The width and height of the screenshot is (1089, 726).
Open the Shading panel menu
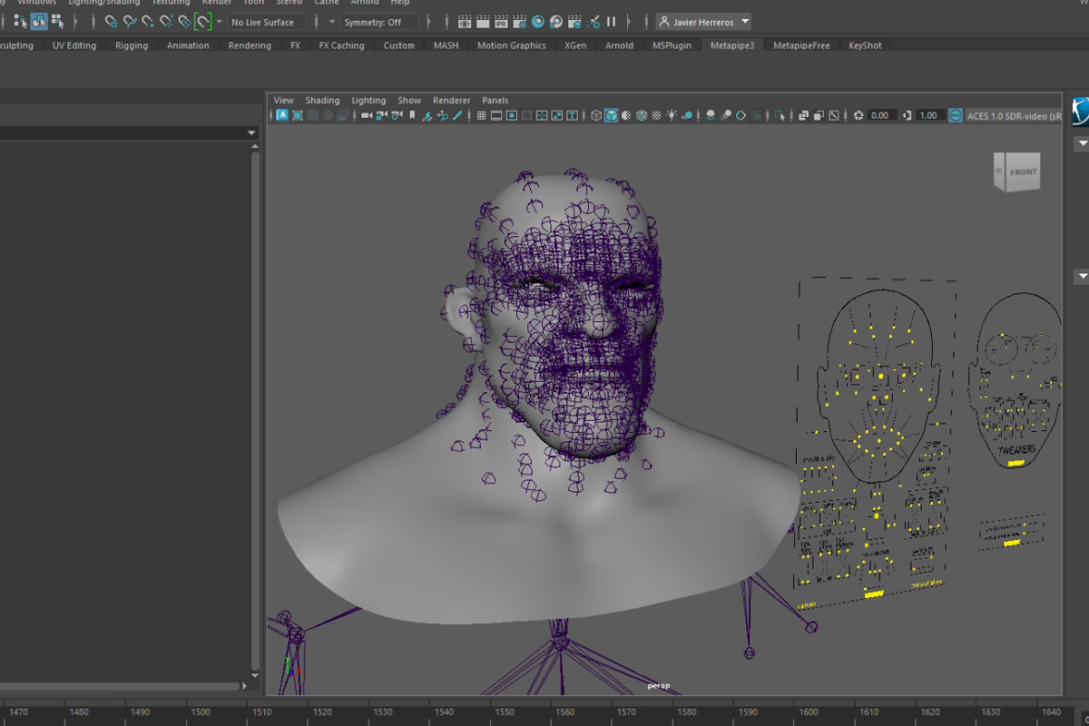[322, 100]
